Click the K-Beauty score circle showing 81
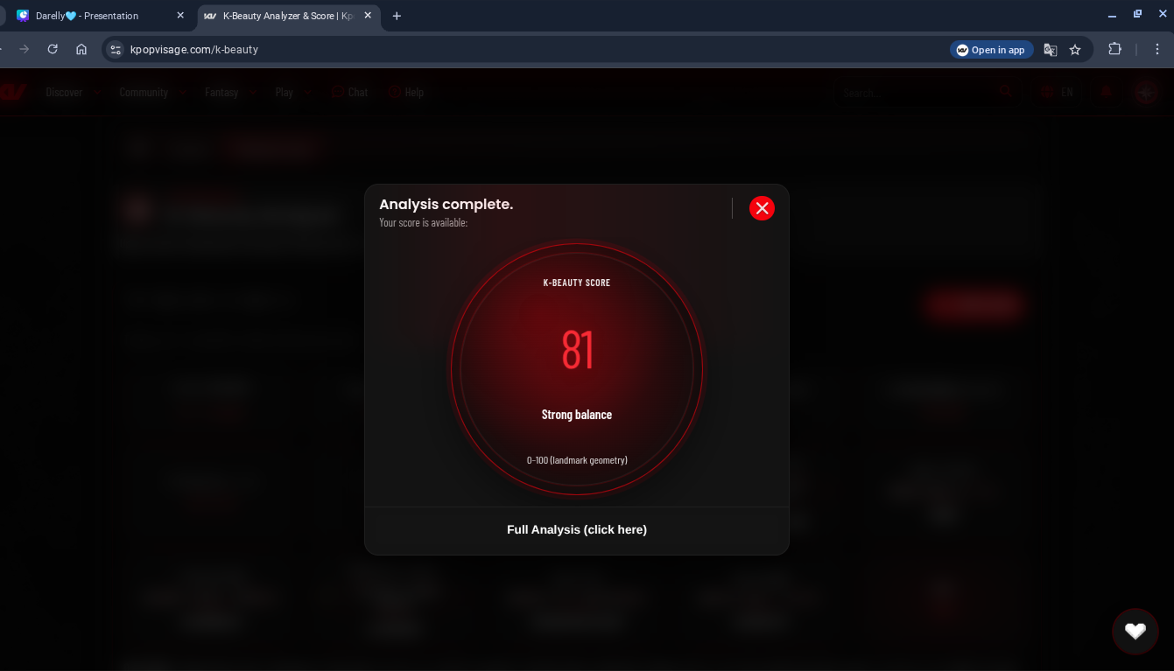1174x671 pixels. [x=576, y=369]
